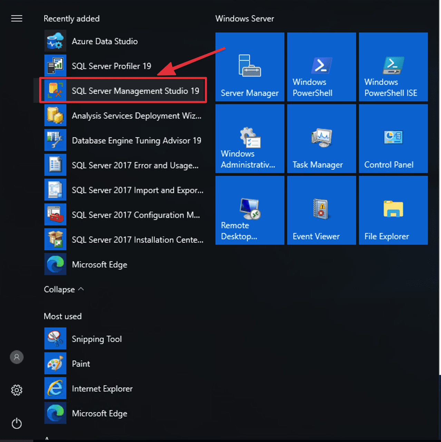The width and height of the screenshot is (441, 442).
Task: Select Paint in Most used list
Action: [81, 364]
